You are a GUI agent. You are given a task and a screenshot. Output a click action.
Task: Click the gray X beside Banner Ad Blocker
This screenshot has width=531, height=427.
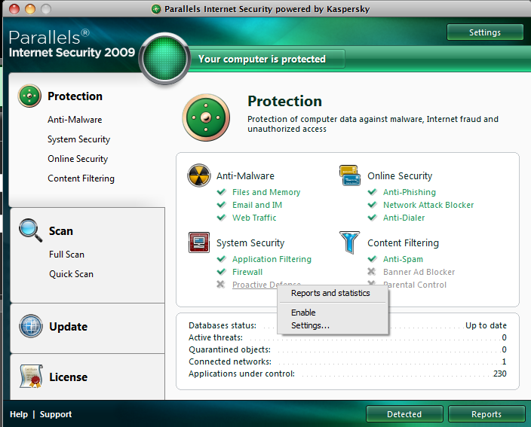tap(372, 271)
